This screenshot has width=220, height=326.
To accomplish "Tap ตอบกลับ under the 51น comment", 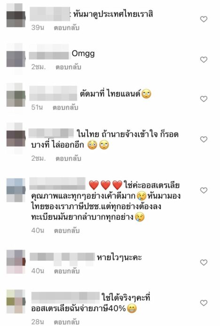I will coord(65,107).
